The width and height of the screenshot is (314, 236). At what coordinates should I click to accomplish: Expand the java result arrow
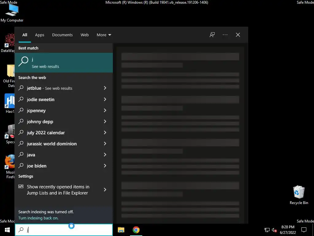click(x=105, y=154)
